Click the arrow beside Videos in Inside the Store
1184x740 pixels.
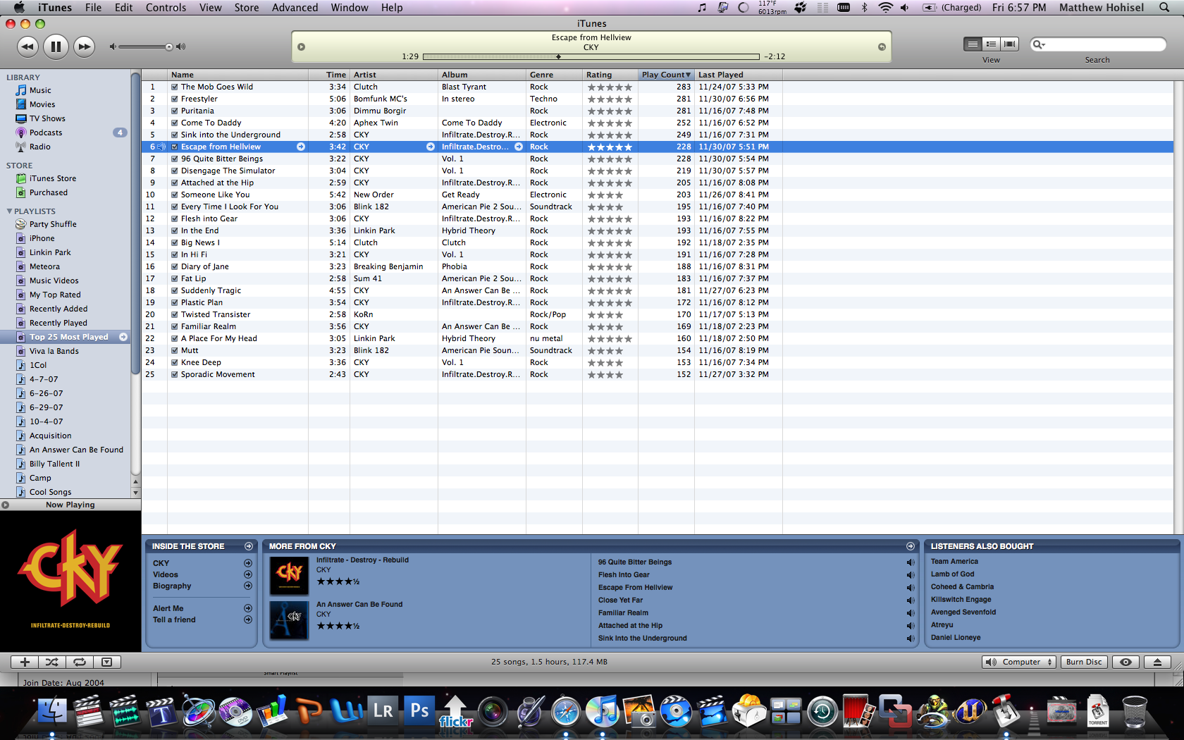pyautogui.click(x=248, y=574)
